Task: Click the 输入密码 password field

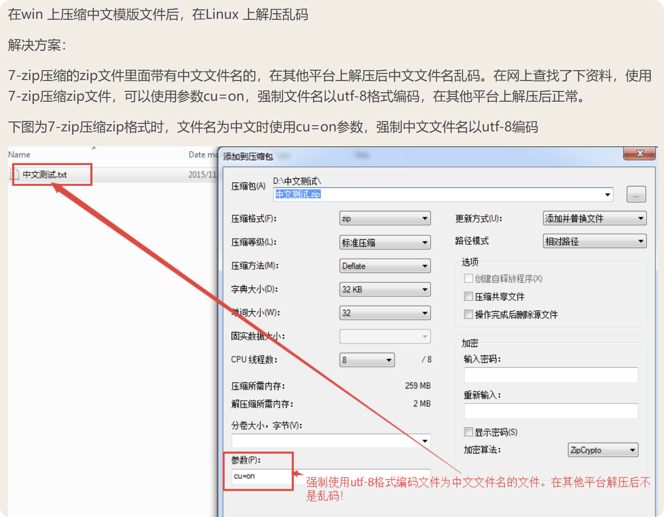Action: (x=551, y=375)
